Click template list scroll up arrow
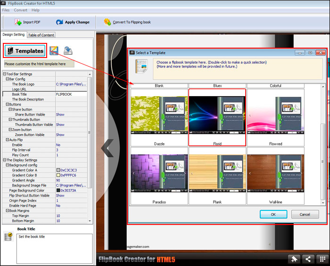330x266 pixels. click(x=323, y=87)
